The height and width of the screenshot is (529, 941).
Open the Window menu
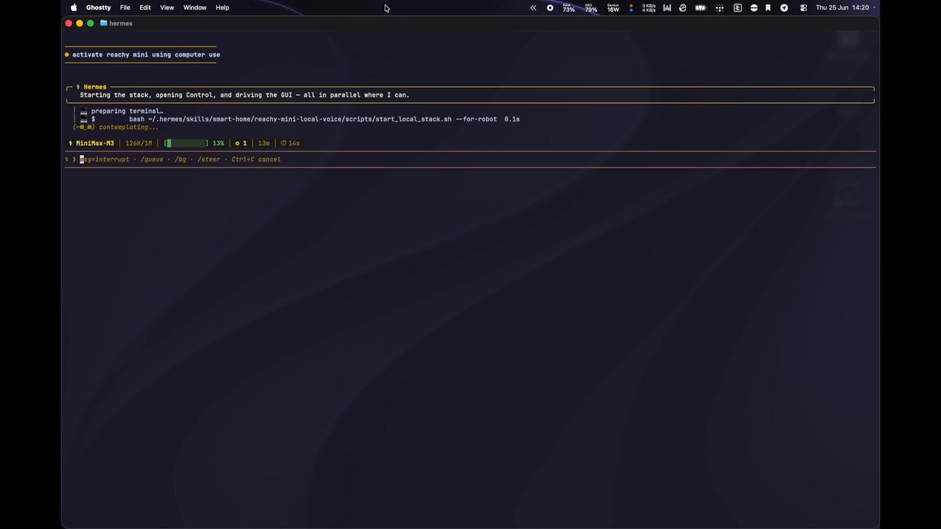[194, 8]
